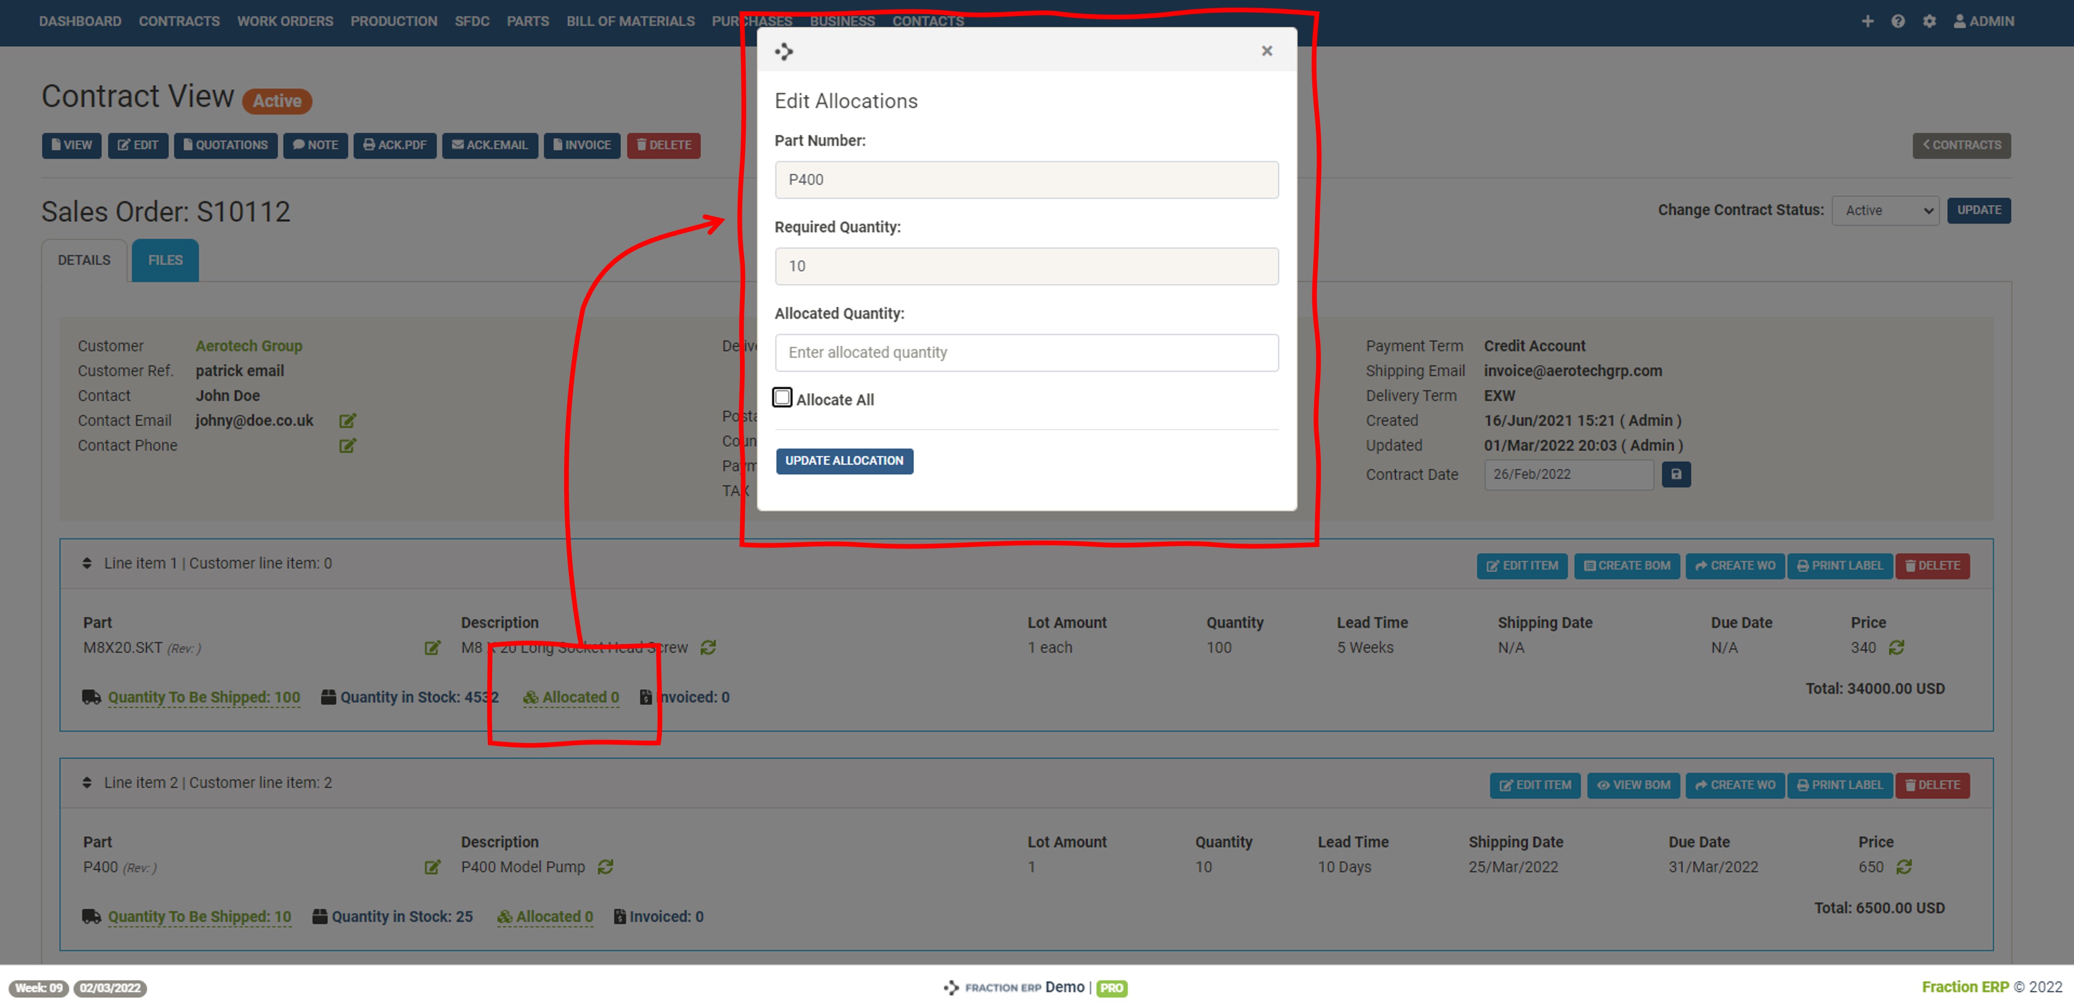Screen dimensions: 2074x1003
Task: Click edit icon beside Contact Email
Action: (347, 421)
